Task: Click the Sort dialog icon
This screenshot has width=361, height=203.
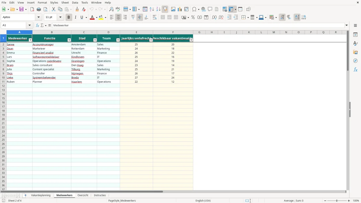Action: point(145,9)
